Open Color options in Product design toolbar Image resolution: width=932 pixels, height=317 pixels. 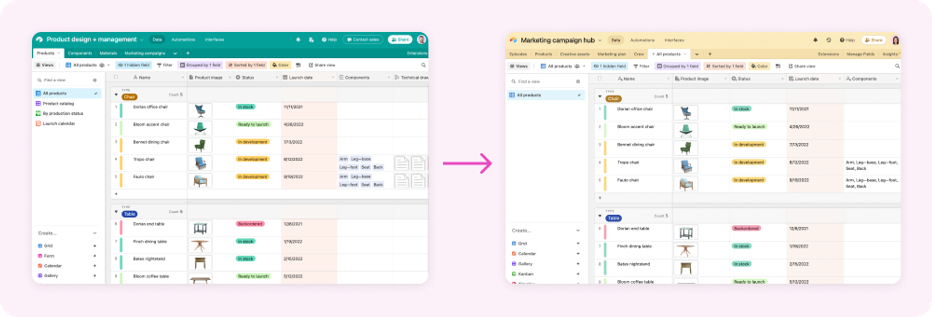pos(281,65)
